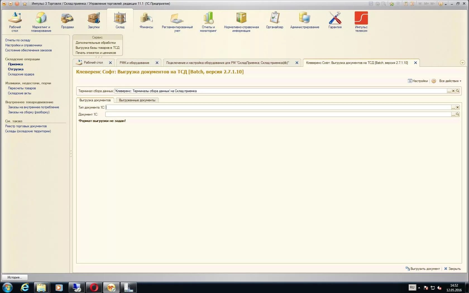Open the Отгрузка link
Screen dimensions: 469x293
pos(16,69)
